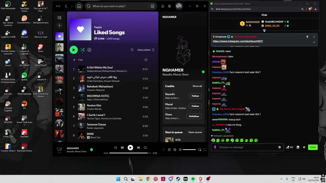Follow Bayadis in Credits
The height and width of the screenshot is (183, 326).
(195, 96)
